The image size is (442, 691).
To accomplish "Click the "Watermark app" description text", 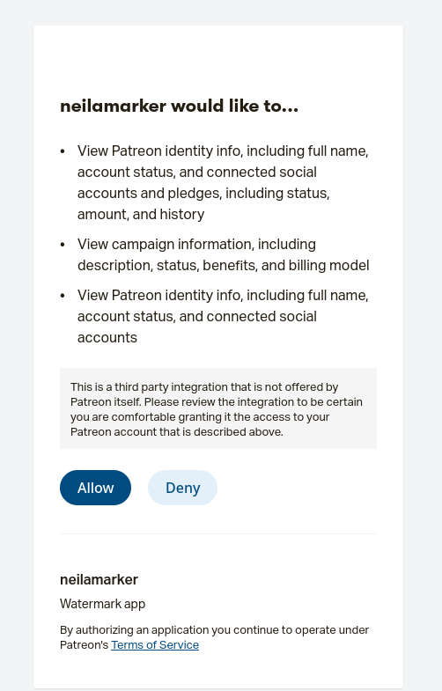I will tap(102, 604).
